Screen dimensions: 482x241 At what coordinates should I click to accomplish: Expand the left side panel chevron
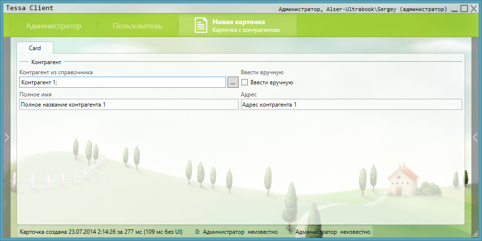click(x=7, y=137)
